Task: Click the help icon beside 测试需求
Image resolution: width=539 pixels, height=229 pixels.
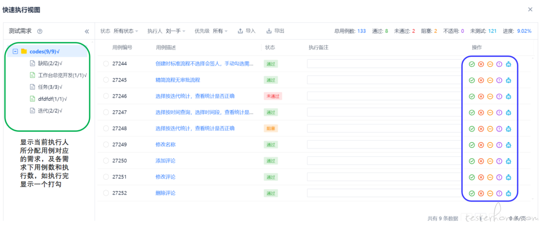Action: [40, 31]
